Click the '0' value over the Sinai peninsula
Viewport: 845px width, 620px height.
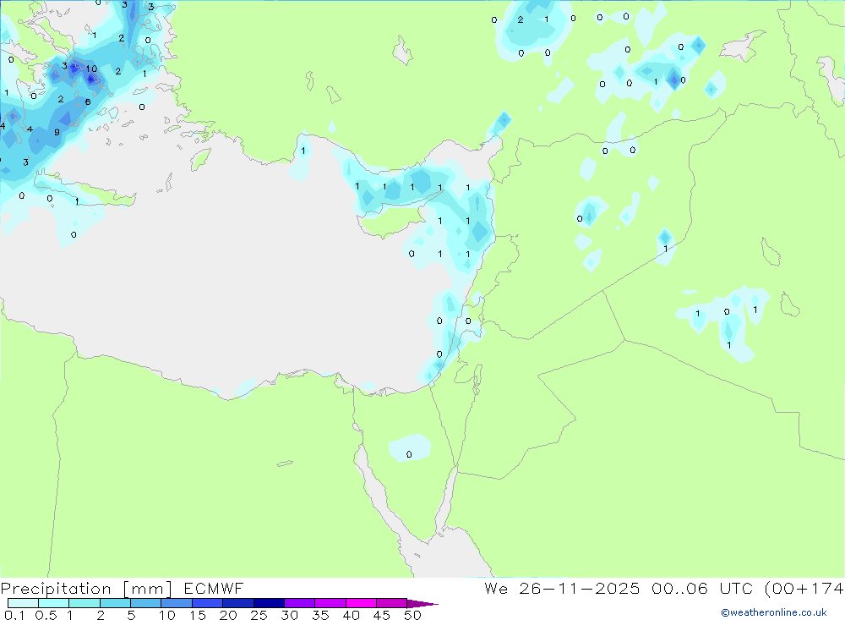[409, 454]
